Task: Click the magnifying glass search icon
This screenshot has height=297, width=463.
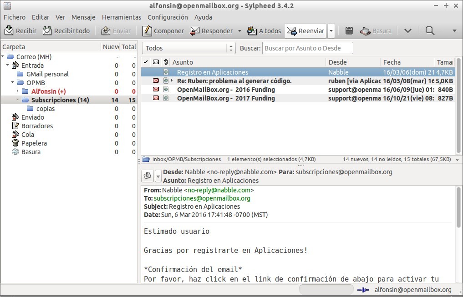Action: pyautogui.click(x=430, y=30)
